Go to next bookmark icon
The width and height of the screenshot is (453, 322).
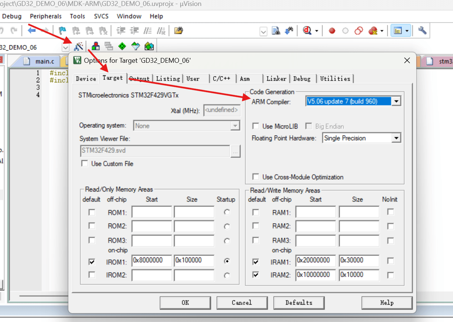pos(89,30)
